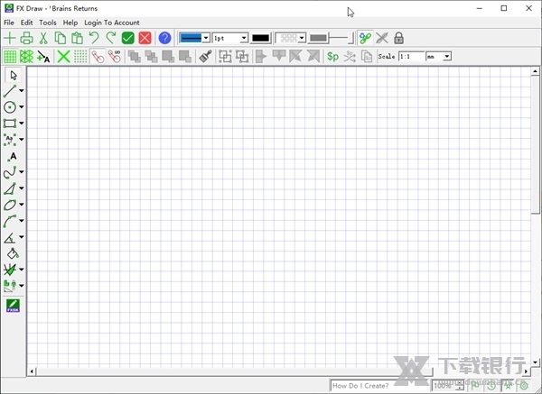Open help with blue question mark icon

coord(165,38)
